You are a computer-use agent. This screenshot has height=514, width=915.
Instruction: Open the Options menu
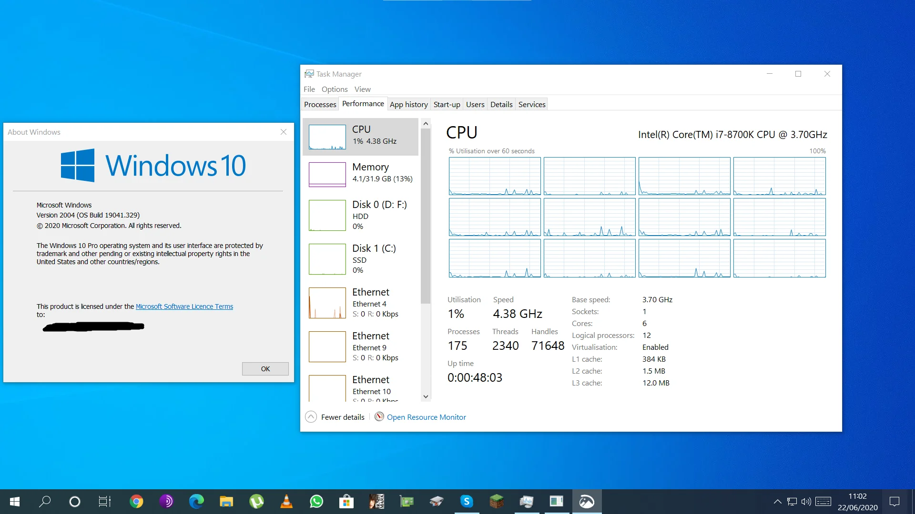click(335, 89)
